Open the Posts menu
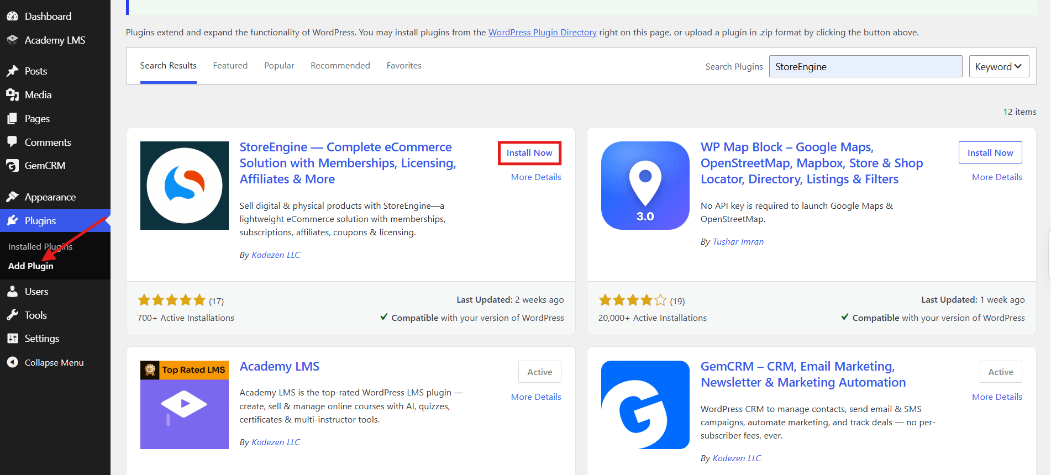Screen dimensions: 1051x475 point(55,71)
